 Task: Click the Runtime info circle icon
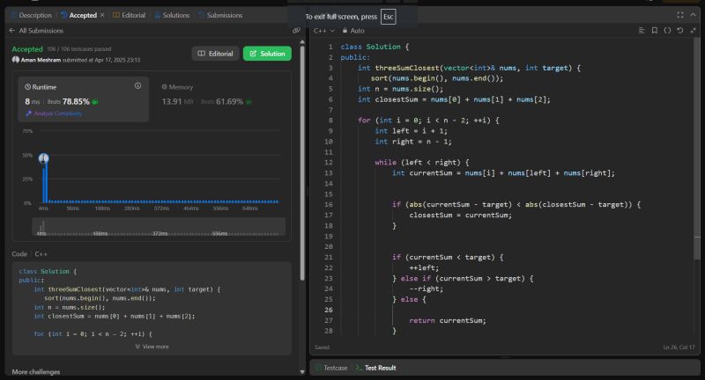(x=138, y=85)
